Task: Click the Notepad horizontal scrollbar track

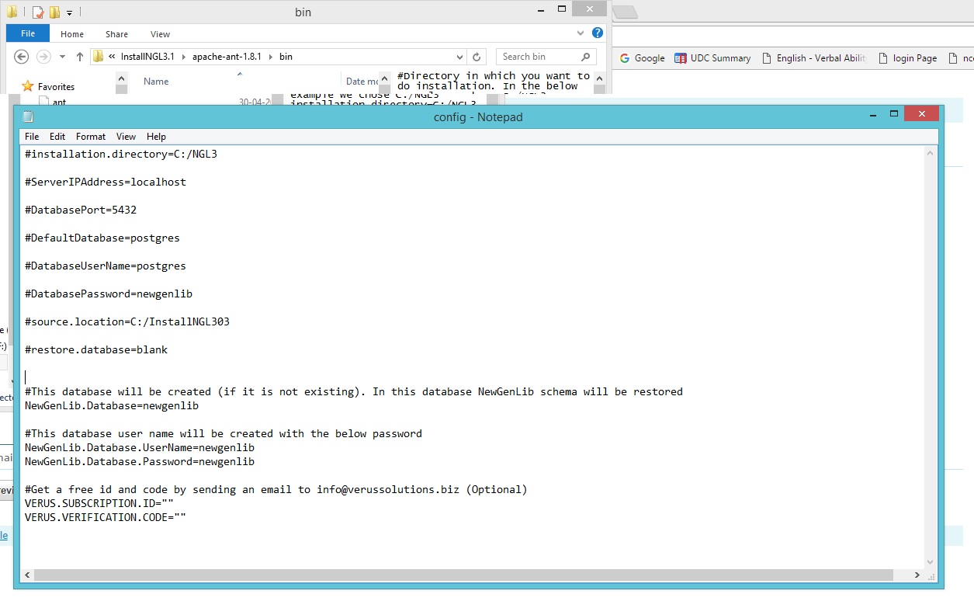Action: 466,575
